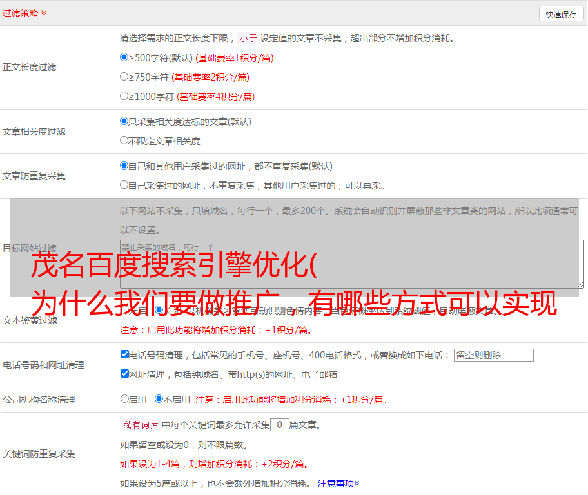Select 只采集相关度达标的文章 option

124,121
